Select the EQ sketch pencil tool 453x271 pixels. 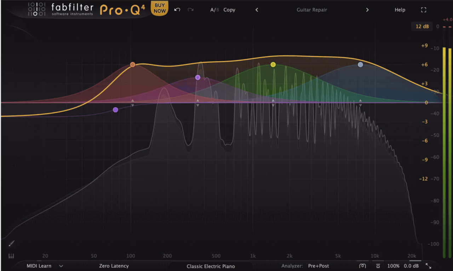click(x=11, y=243)
